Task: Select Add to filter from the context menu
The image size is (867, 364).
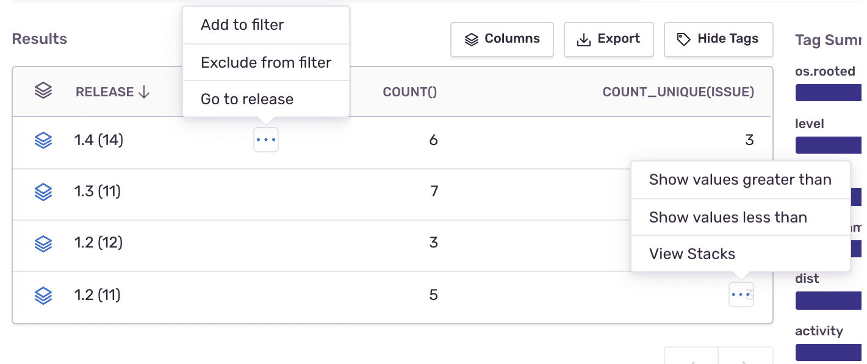Action: [x=242, y=24]
